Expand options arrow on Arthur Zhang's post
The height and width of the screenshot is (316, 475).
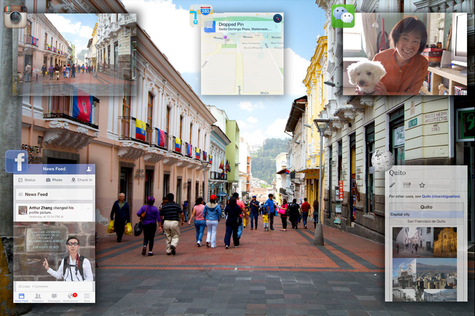89,208
